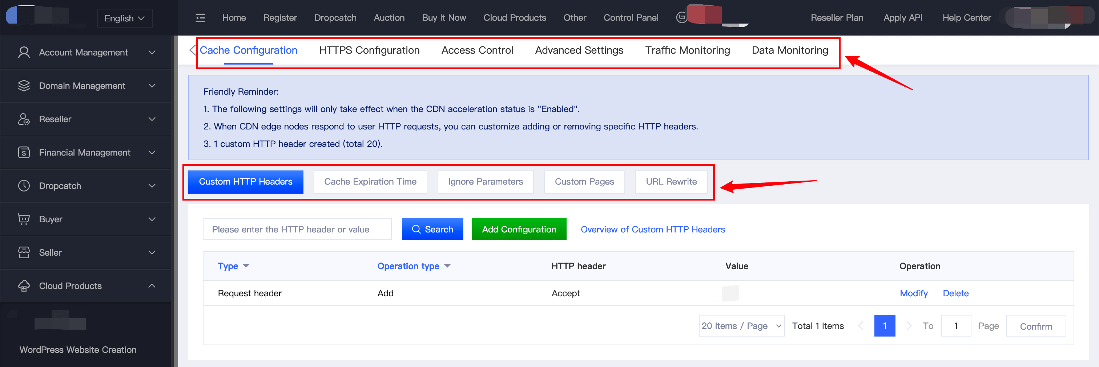Open Control Panel in top navigation
The height and width of the screenshot is (367, 1099).
631,18
